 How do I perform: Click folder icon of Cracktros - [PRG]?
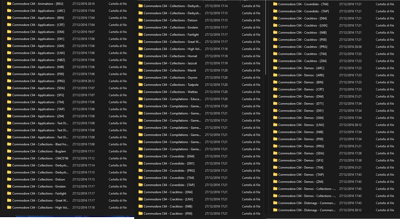[x=275, y=47]
